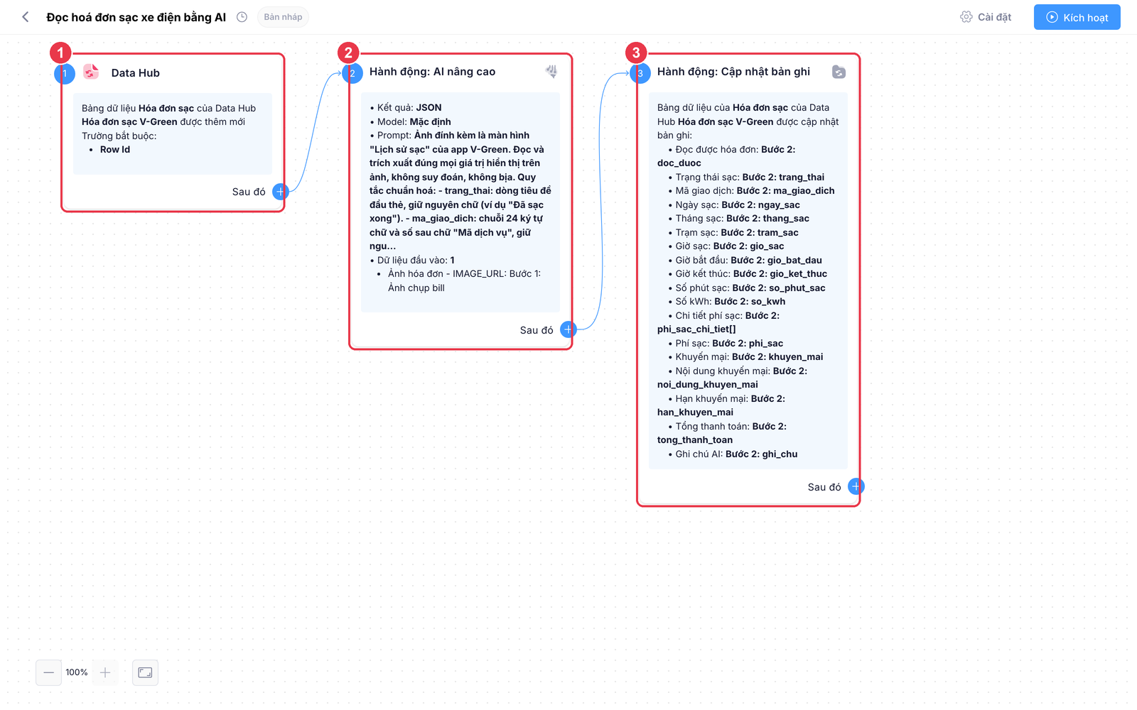The image size is (1137, 710).
Task: Click the Kích hoạt button
Action: 1077,17
